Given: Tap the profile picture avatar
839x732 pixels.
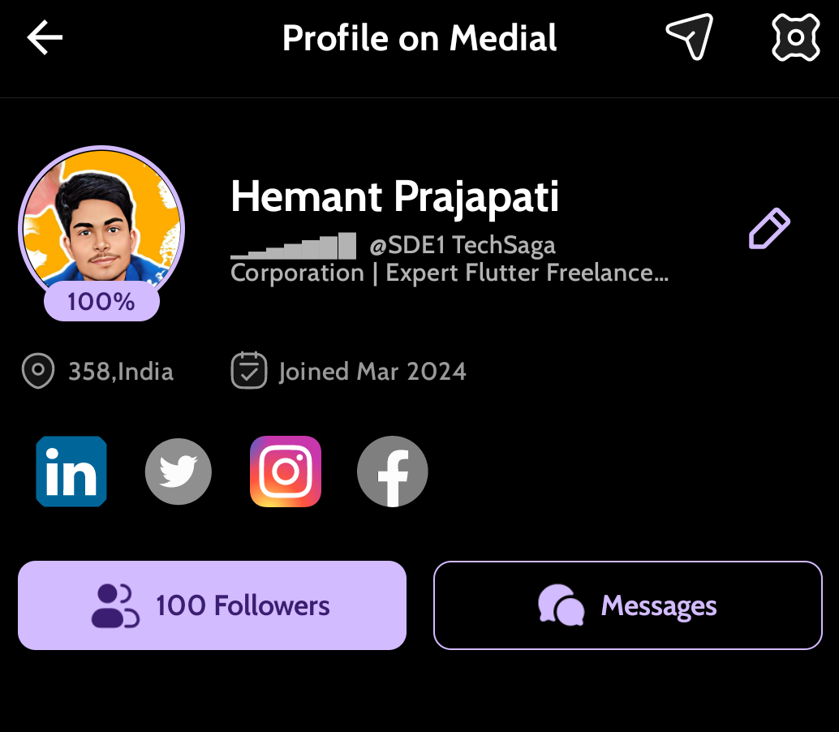Looking at the screenshot, I should 101,220.
